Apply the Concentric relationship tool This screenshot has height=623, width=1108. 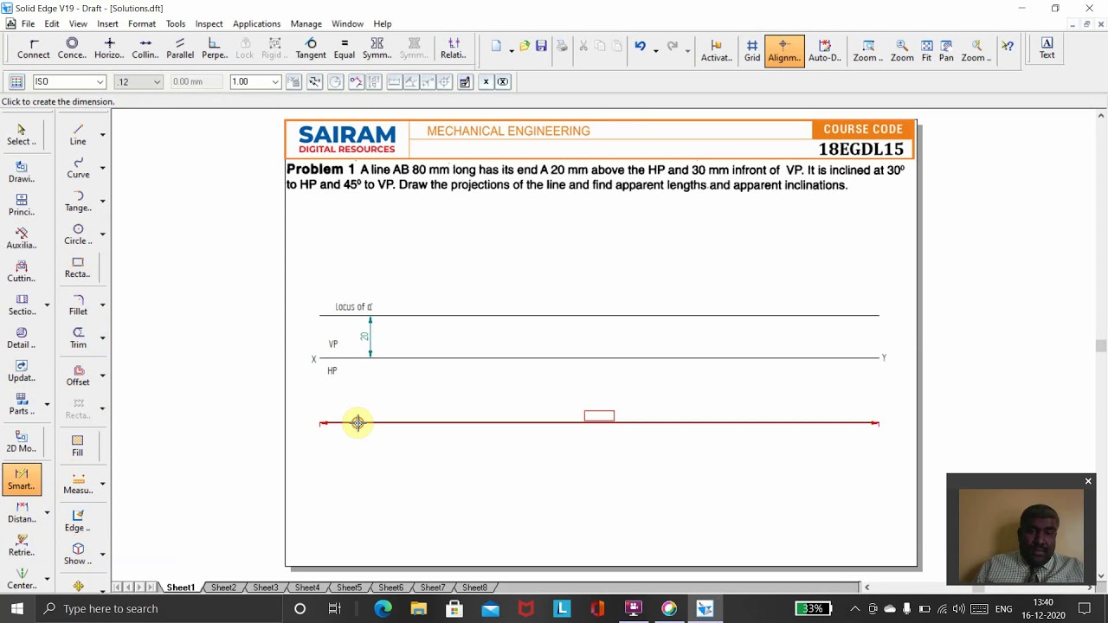(72, 48)
